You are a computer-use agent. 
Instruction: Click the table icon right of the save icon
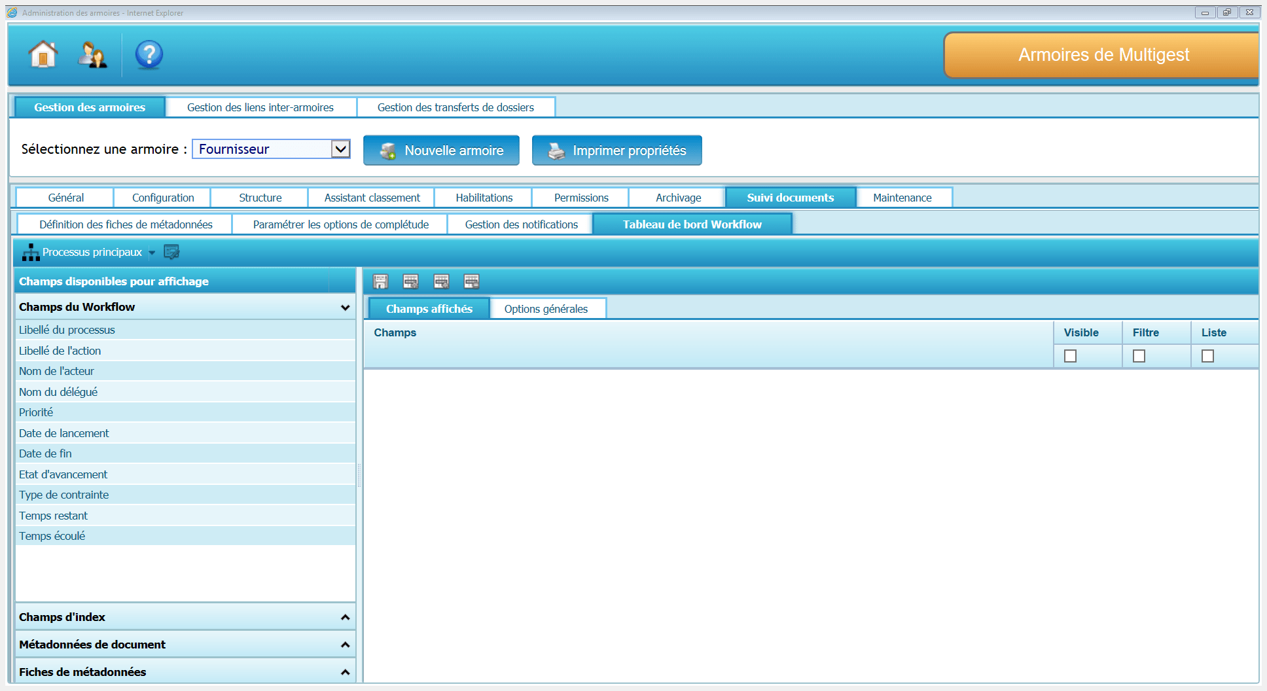click(x=410, y=282)
